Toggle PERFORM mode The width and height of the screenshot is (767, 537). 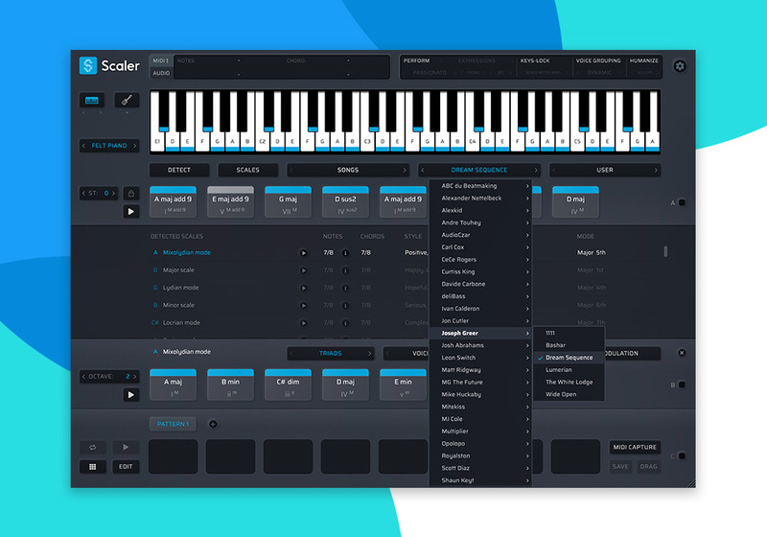[x=417, y=60]
